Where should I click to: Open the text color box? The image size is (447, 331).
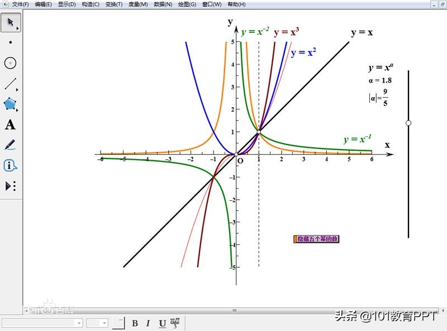click(118, 323)
